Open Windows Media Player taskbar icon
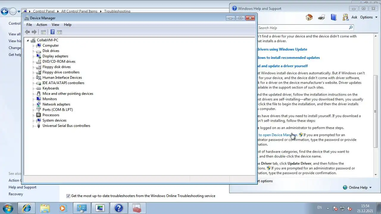This screenshot has height=214, width=381. [x=63, y=208]
